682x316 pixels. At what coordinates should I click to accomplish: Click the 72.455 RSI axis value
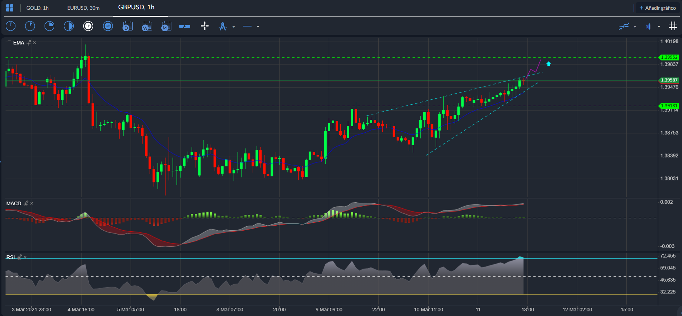(668, 256)
